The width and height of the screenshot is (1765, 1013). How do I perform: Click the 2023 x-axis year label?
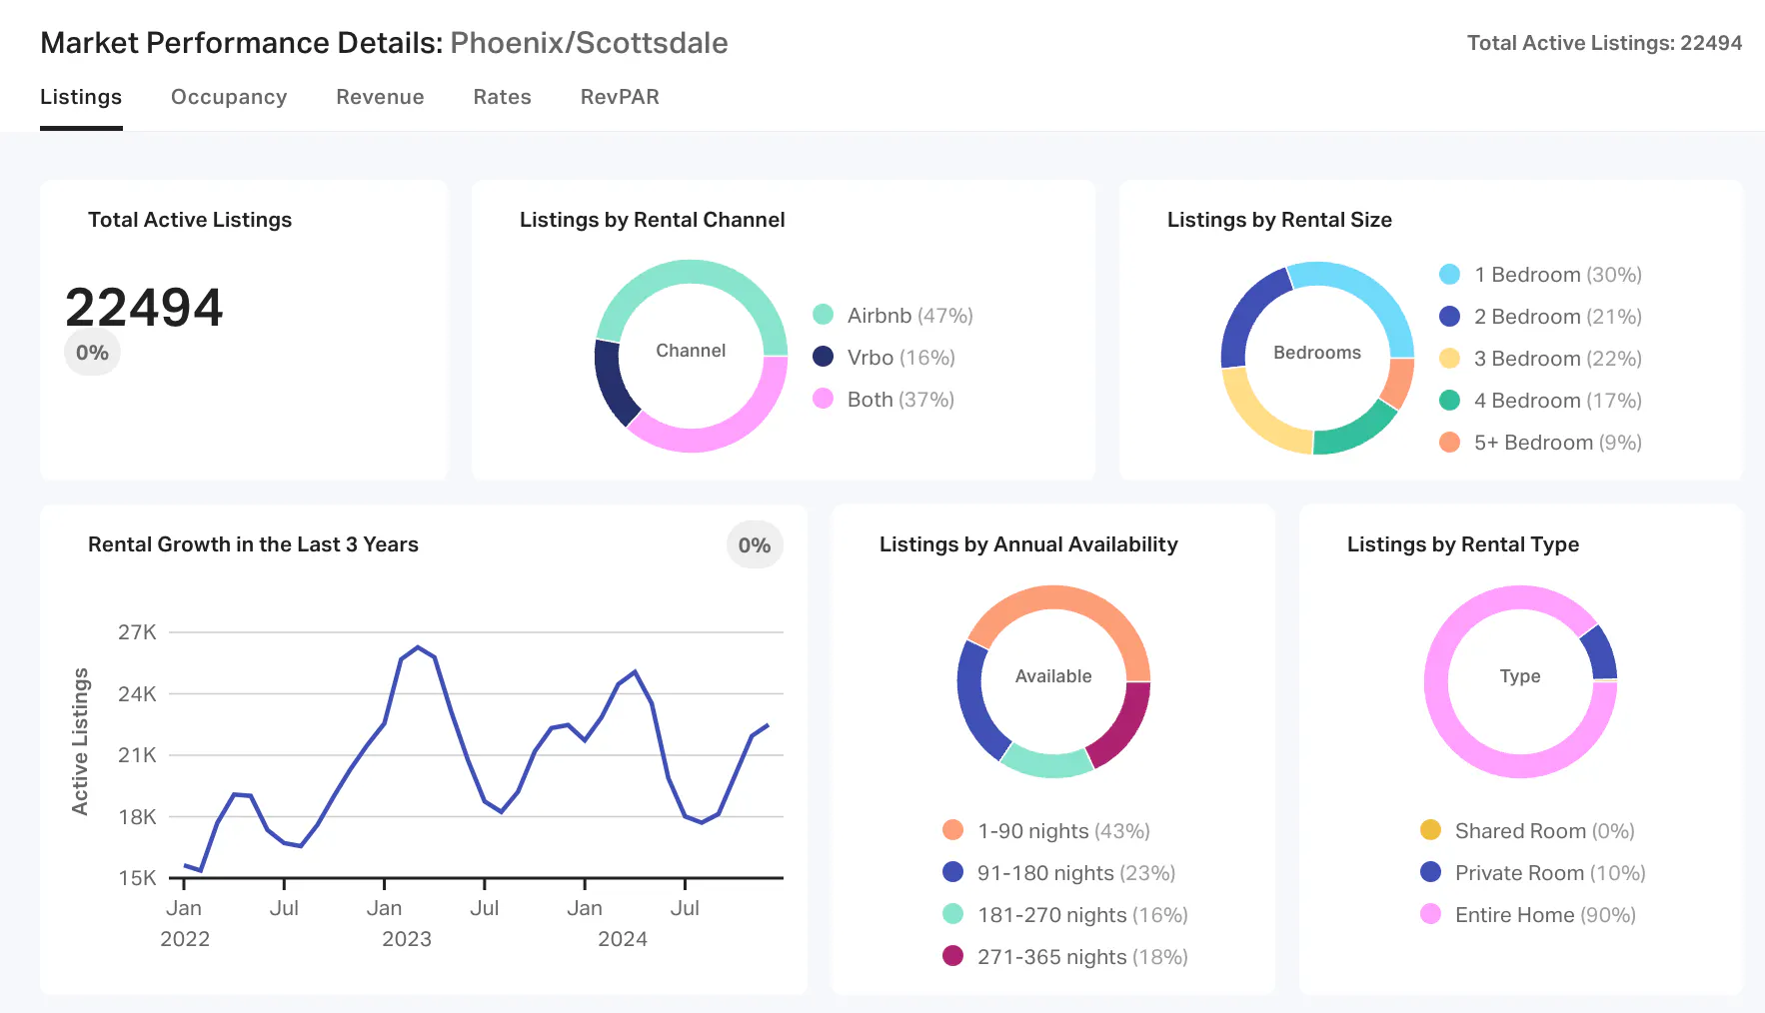click(407, 939)
